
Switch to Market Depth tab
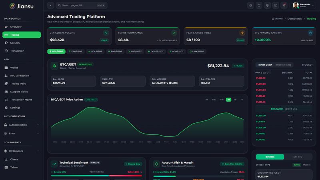265,65
